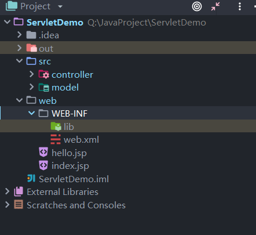256x235 pixels.
Task: Collapse the web folder
Action: 19,100
